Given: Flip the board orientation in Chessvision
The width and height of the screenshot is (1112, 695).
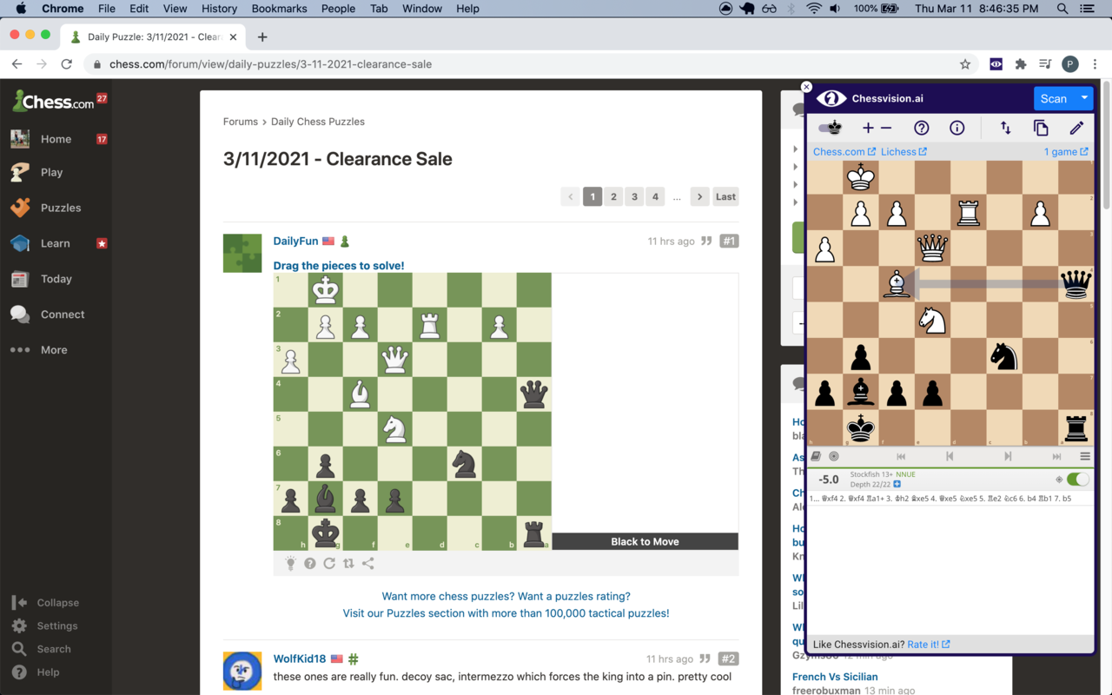Looking at the screenshot, I should pos(1005,128).
